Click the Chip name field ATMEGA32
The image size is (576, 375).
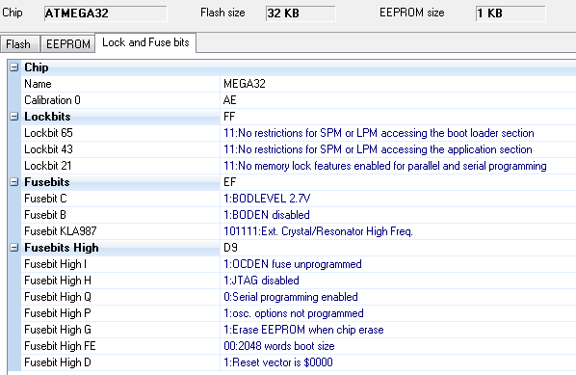(x=105, y=13)
